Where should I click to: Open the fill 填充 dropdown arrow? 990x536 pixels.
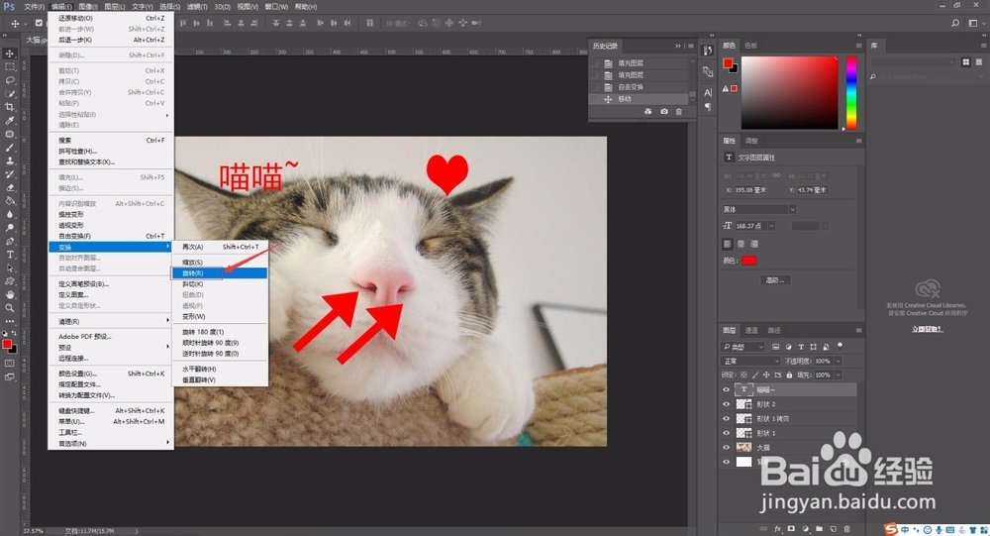[839, 375]
